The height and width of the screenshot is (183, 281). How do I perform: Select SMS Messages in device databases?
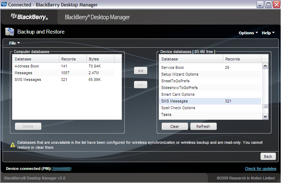210,101
